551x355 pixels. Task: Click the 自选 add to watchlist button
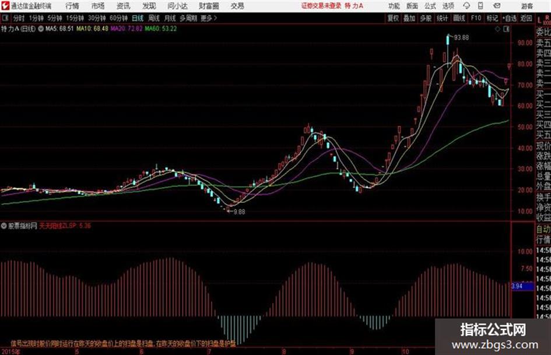coord(510,18)
